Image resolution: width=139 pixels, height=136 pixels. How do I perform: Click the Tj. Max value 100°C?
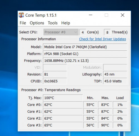click(63, 98)
